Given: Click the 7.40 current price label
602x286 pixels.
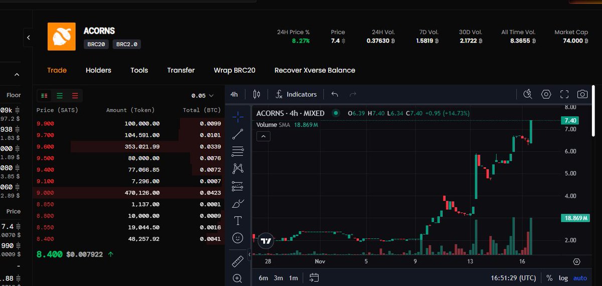Looking at the screenshot, I should pyautogui.click(x=571, y=121).
